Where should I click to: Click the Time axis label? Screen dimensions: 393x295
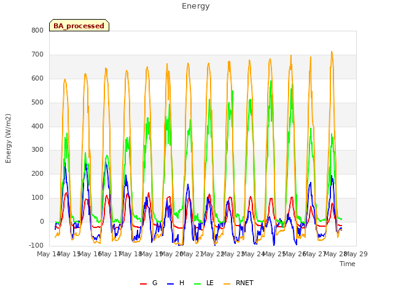click(348, 264)
